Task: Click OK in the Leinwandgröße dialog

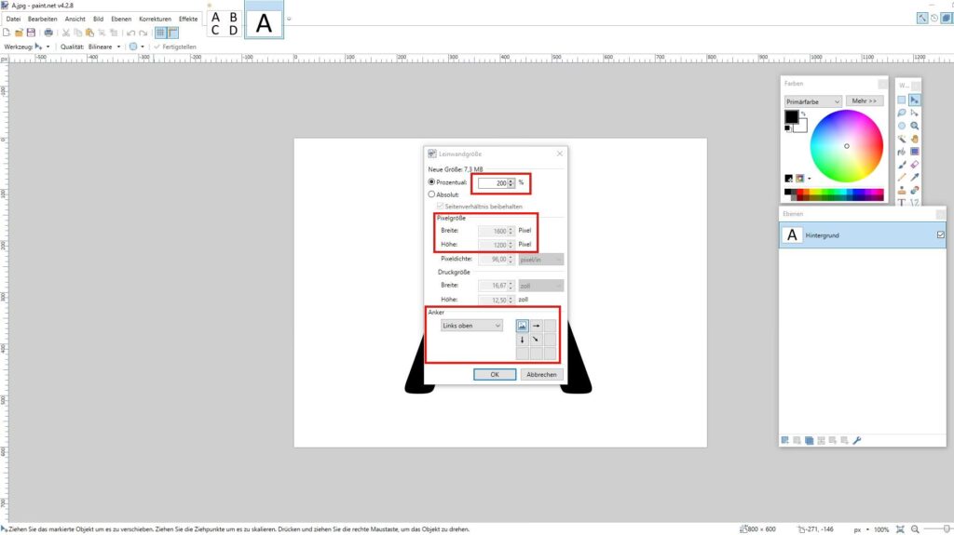Action: click(x=495, y=374)
